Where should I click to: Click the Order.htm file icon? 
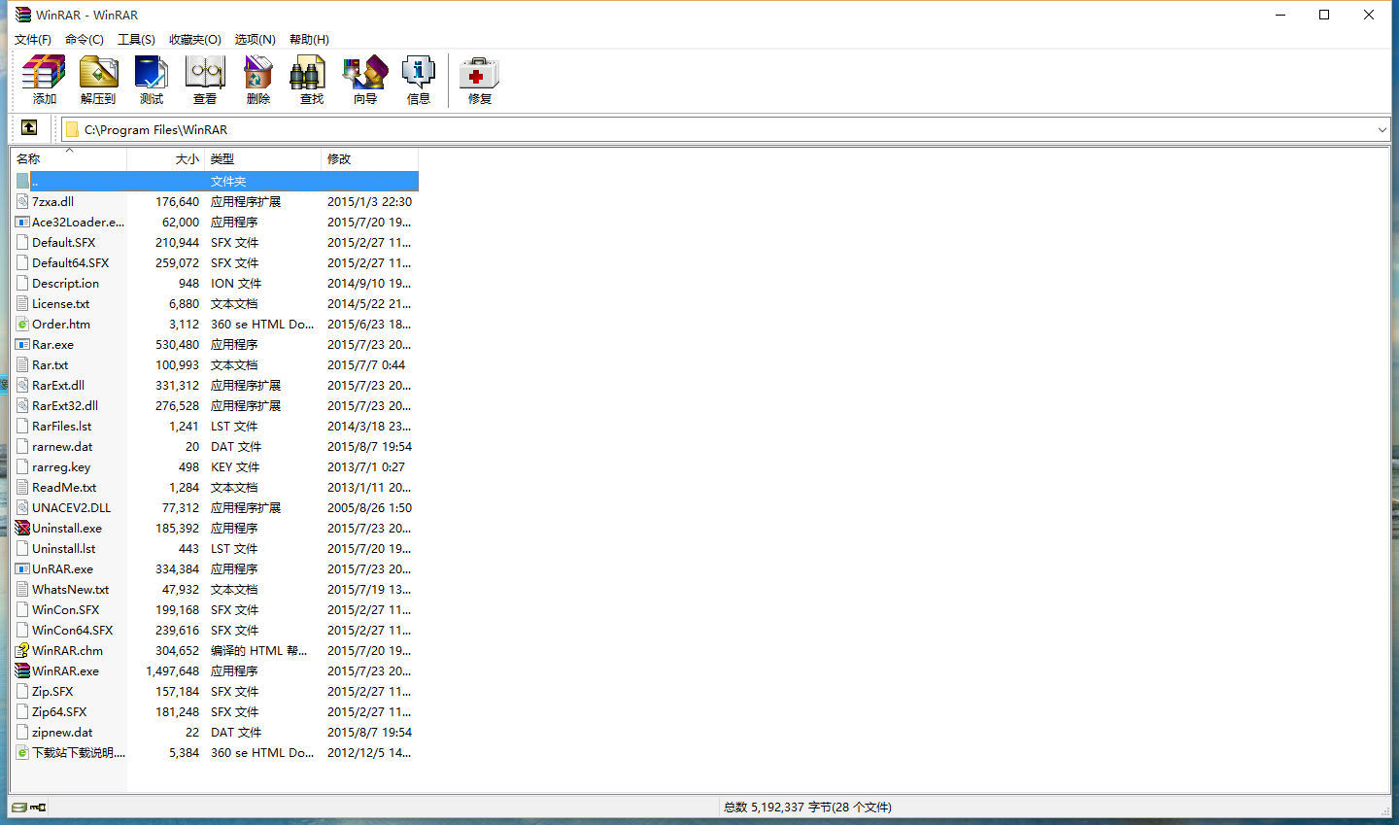[22, 325]
